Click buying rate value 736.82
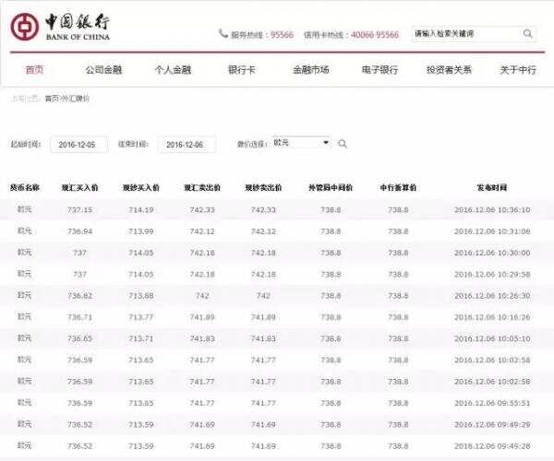This screenshot has width=554, height=461. pyautogui.click(x=79, y=296)
